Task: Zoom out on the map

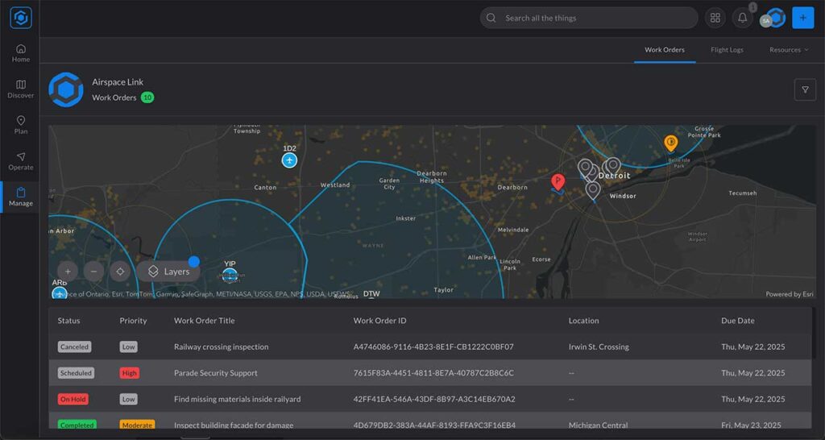Action: coord(93,272)
